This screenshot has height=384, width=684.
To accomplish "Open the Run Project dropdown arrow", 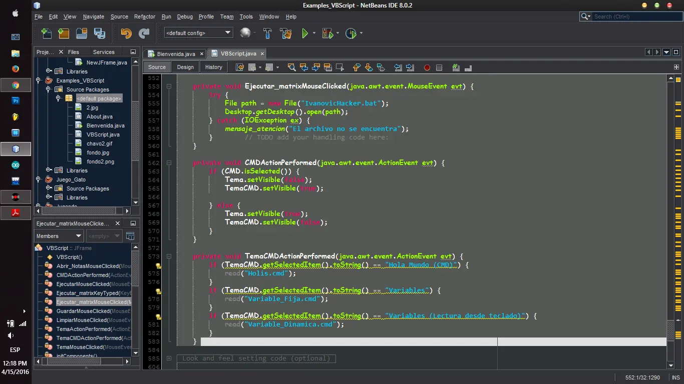I will click(x=314, y=33).
